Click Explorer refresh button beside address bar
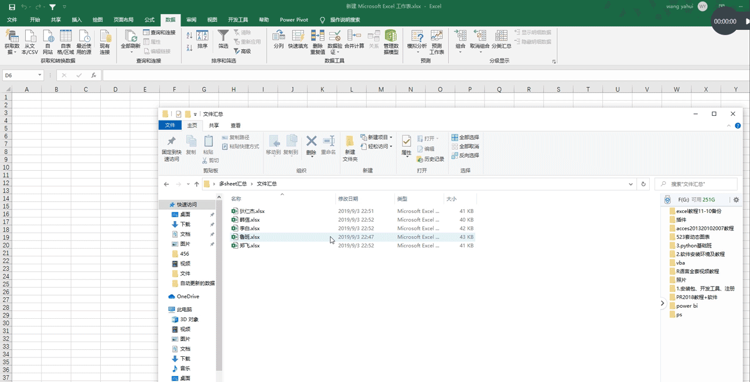The height and width of the screenshot is (382, 750). pos(644,184)
